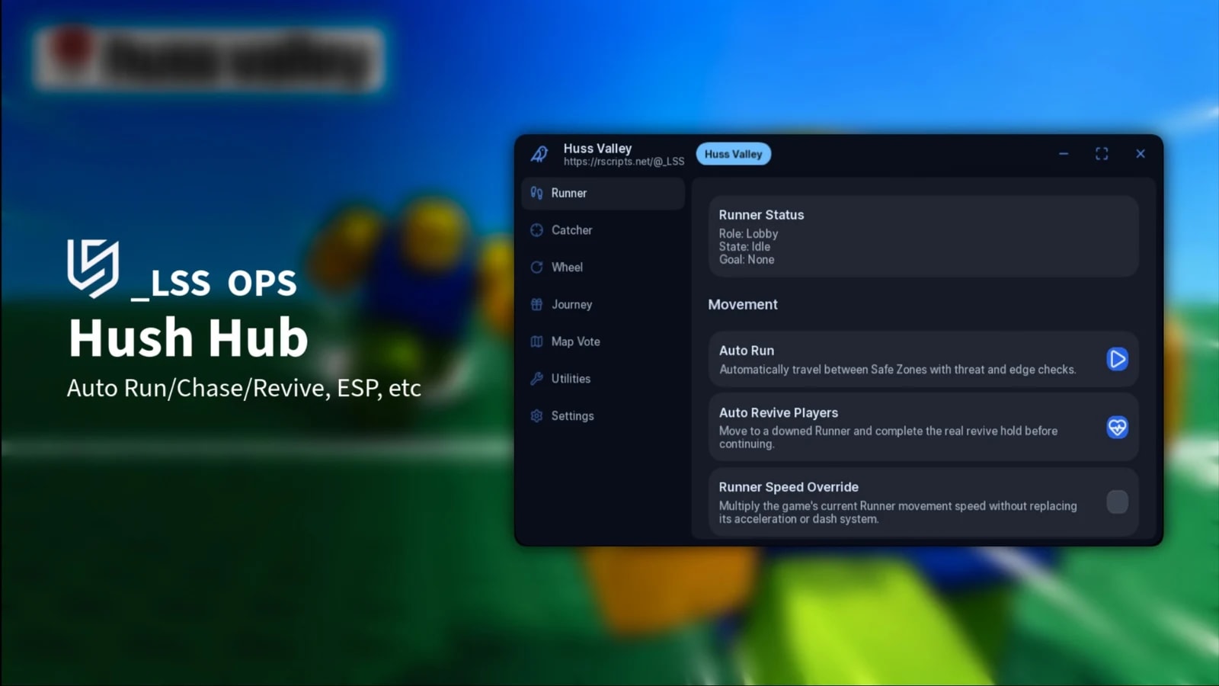
Task: Click the Huss Valley window title
Action: click(x=597, y=149)
